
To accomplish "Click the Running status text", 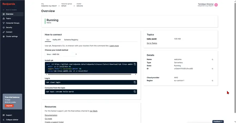I will [52, 20].
